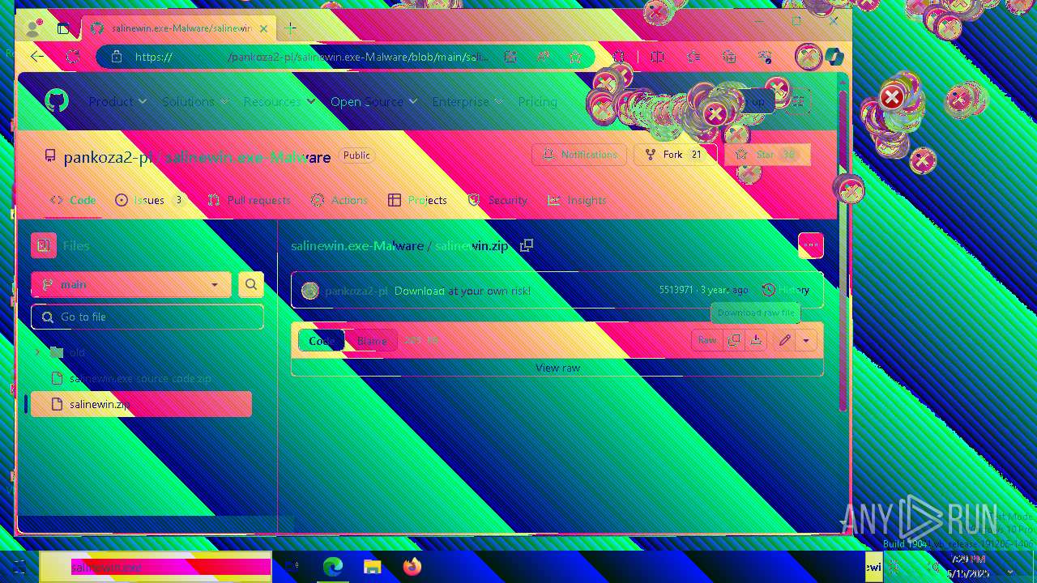Open the salinewin.exe-Malware repository title link
The height and width of the screenshot is (583, 1037).
tap(247, 157)
